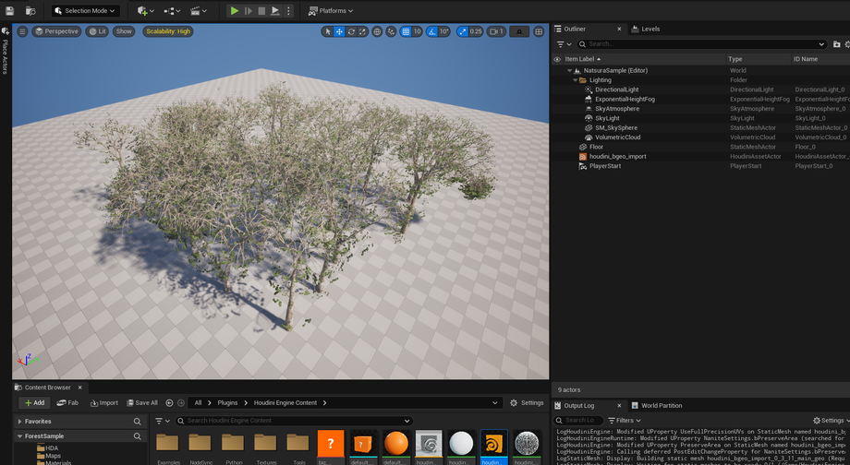Toggle grid snapping in viewport toolbar

point(406,31)
